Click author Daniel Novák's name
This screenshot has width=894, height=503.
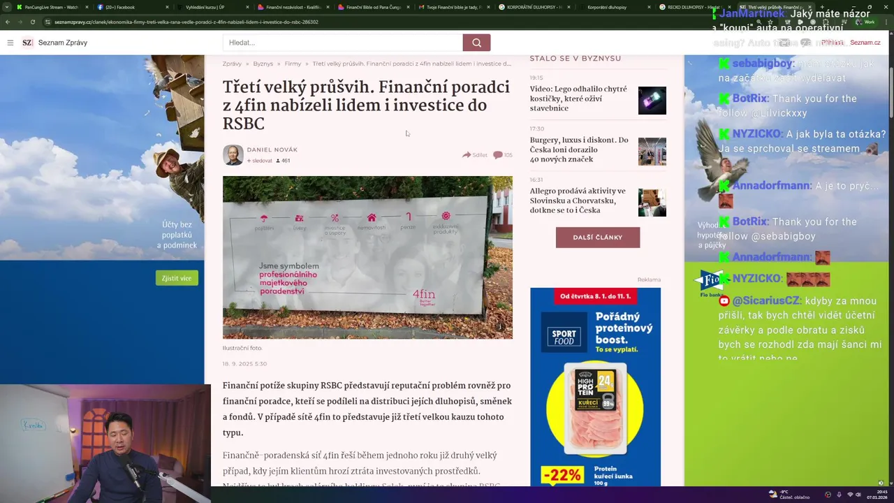272,150
